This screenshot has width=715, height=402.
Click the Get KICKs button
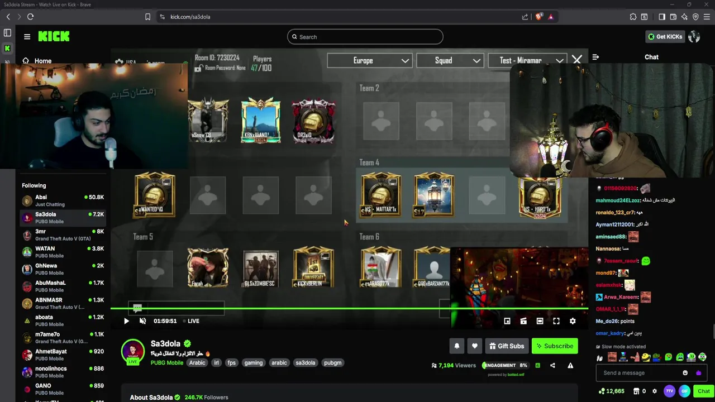click(665, 37)
